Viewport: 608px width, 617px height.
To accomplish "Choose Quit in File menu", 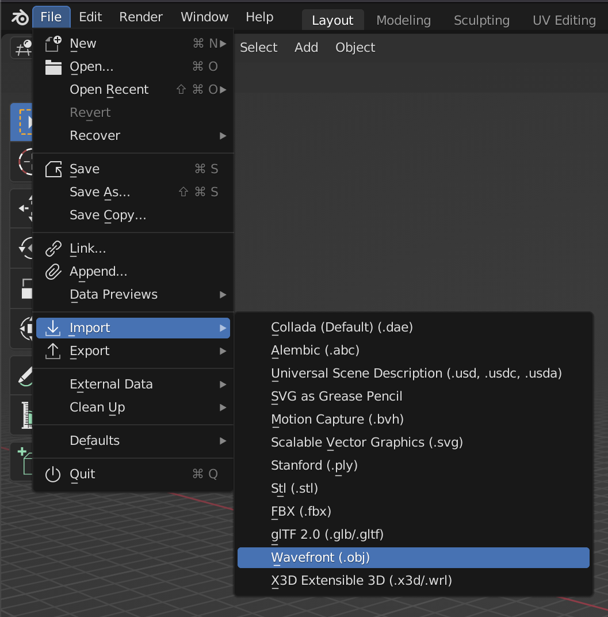I will [133, 474].
